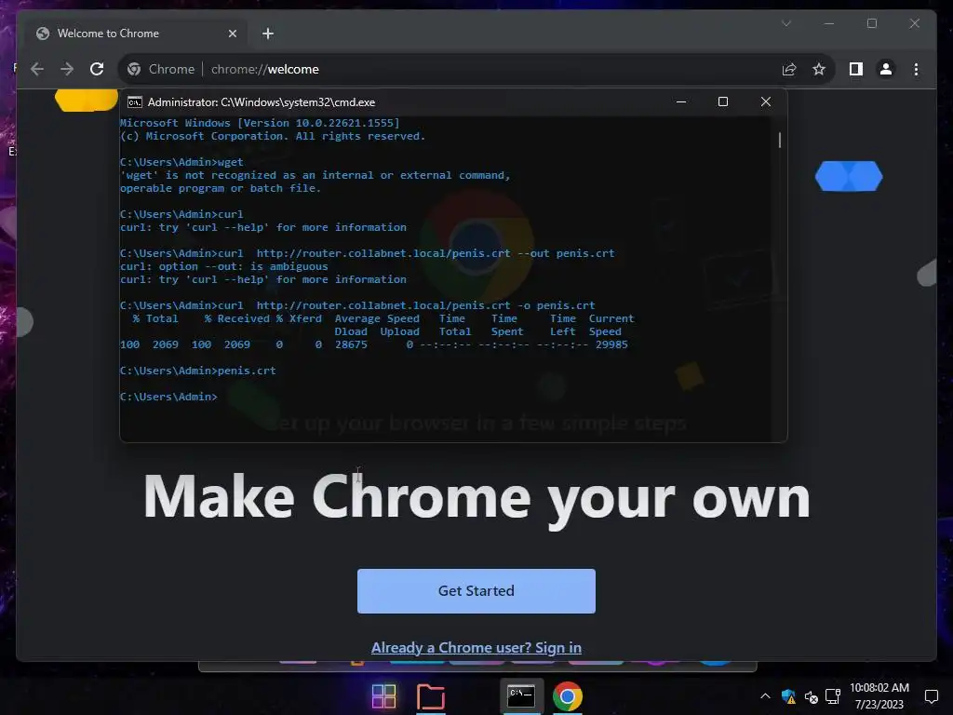Screen dimensions: 953x715
Task: Open the Chrome profile avatar menu
Action: pyautogui.click(x=886, y=69)
